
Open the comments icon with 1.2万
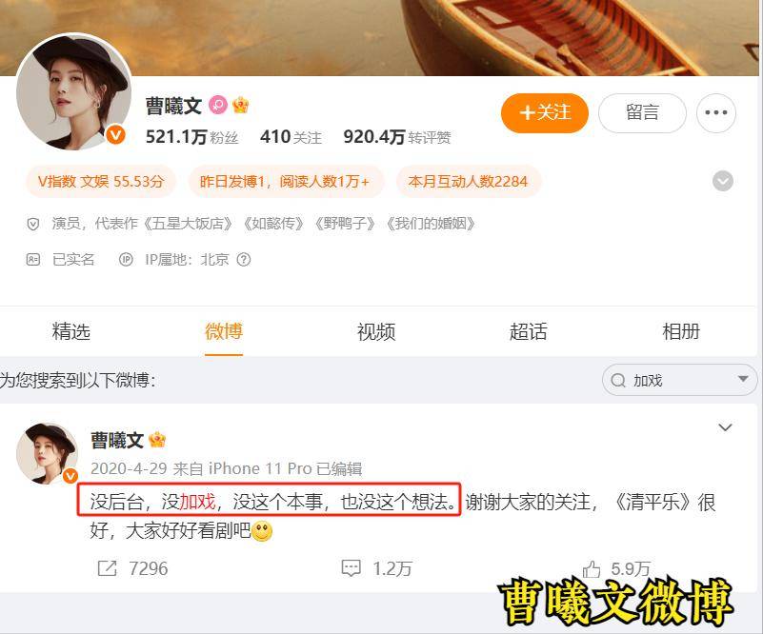coord(351,568)
